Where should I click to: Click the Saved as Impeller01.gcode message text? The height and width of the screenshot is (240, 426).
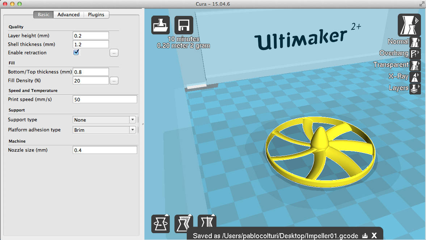275,236
